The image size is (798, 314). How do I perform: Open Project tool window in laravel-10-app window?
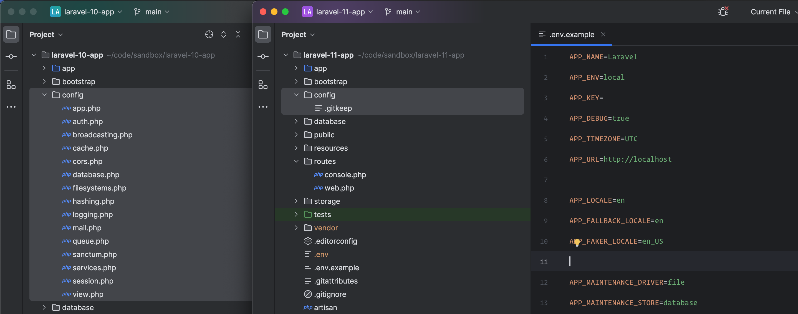point(11,34)
